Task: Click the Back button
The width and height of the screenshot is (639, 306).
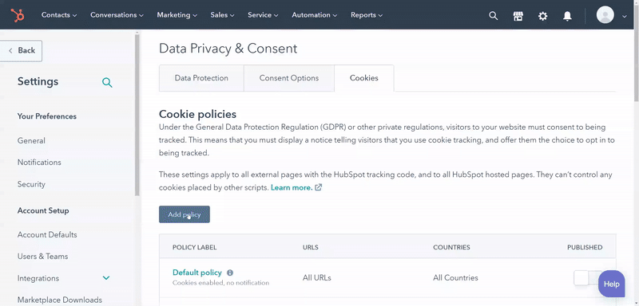Action: pos(22,50)
